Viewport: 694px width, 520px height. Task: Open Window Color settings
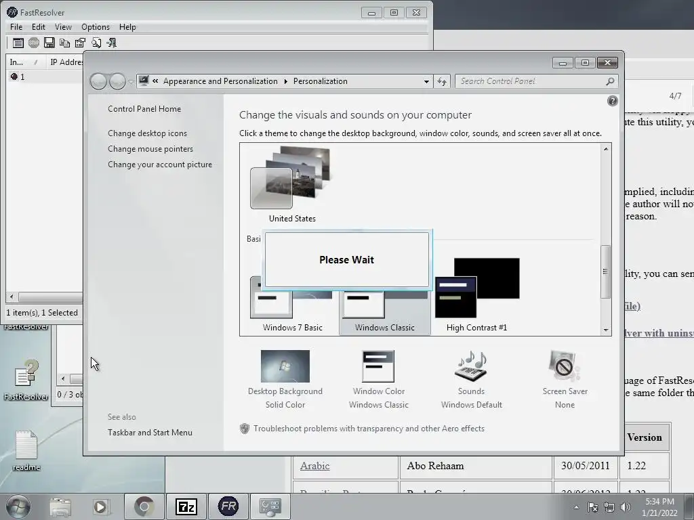point(378,381)
